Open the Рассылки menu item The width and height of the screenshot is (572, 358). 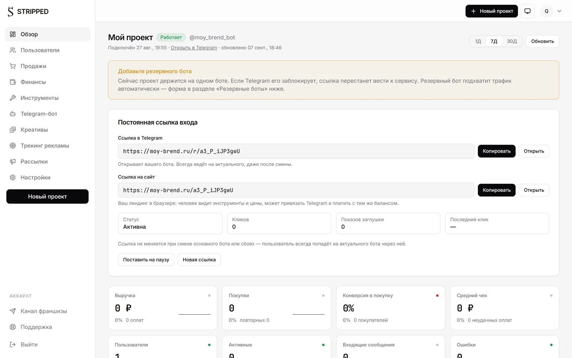[48, 161]
